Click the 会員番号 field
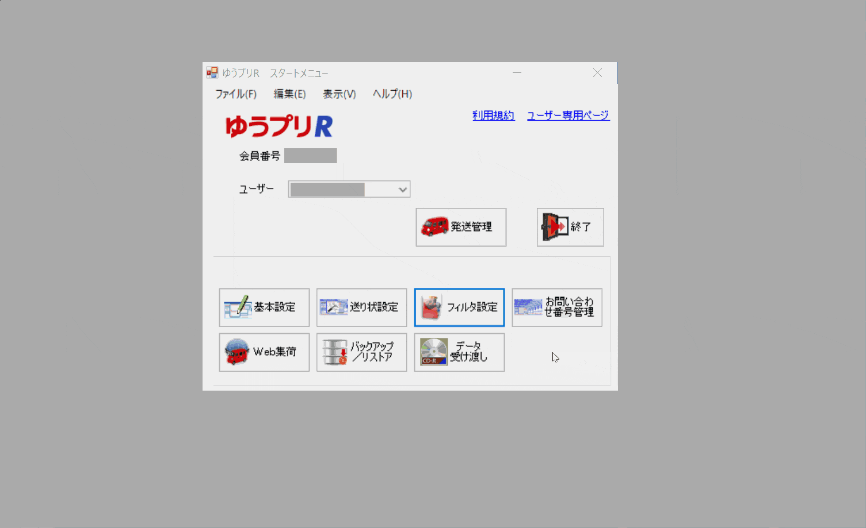The width and height of the screenshot is (866, 528). click(311, 156)
